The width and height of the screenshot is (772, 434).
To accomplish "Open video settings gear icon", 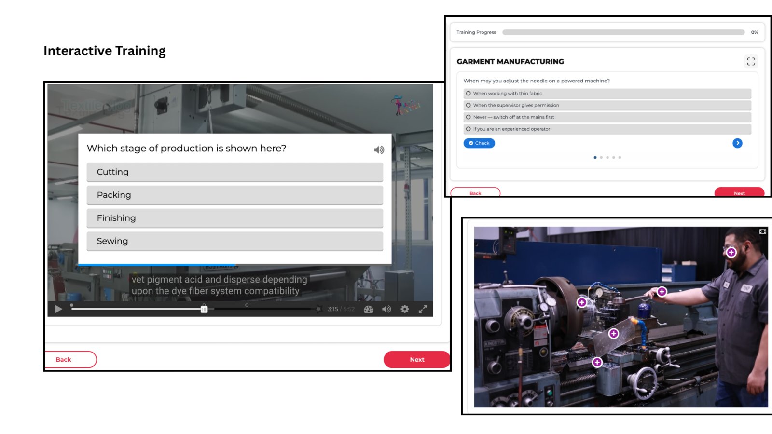I will point(405,309).
